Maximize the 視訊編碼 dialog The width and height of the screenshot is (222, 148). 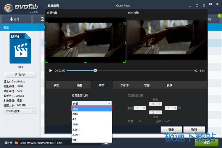tap(197, 6)
